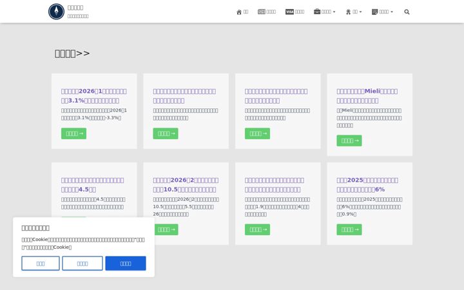464x290 pixels.
Task: Open the ID card icon menu item
Action: 261,12
